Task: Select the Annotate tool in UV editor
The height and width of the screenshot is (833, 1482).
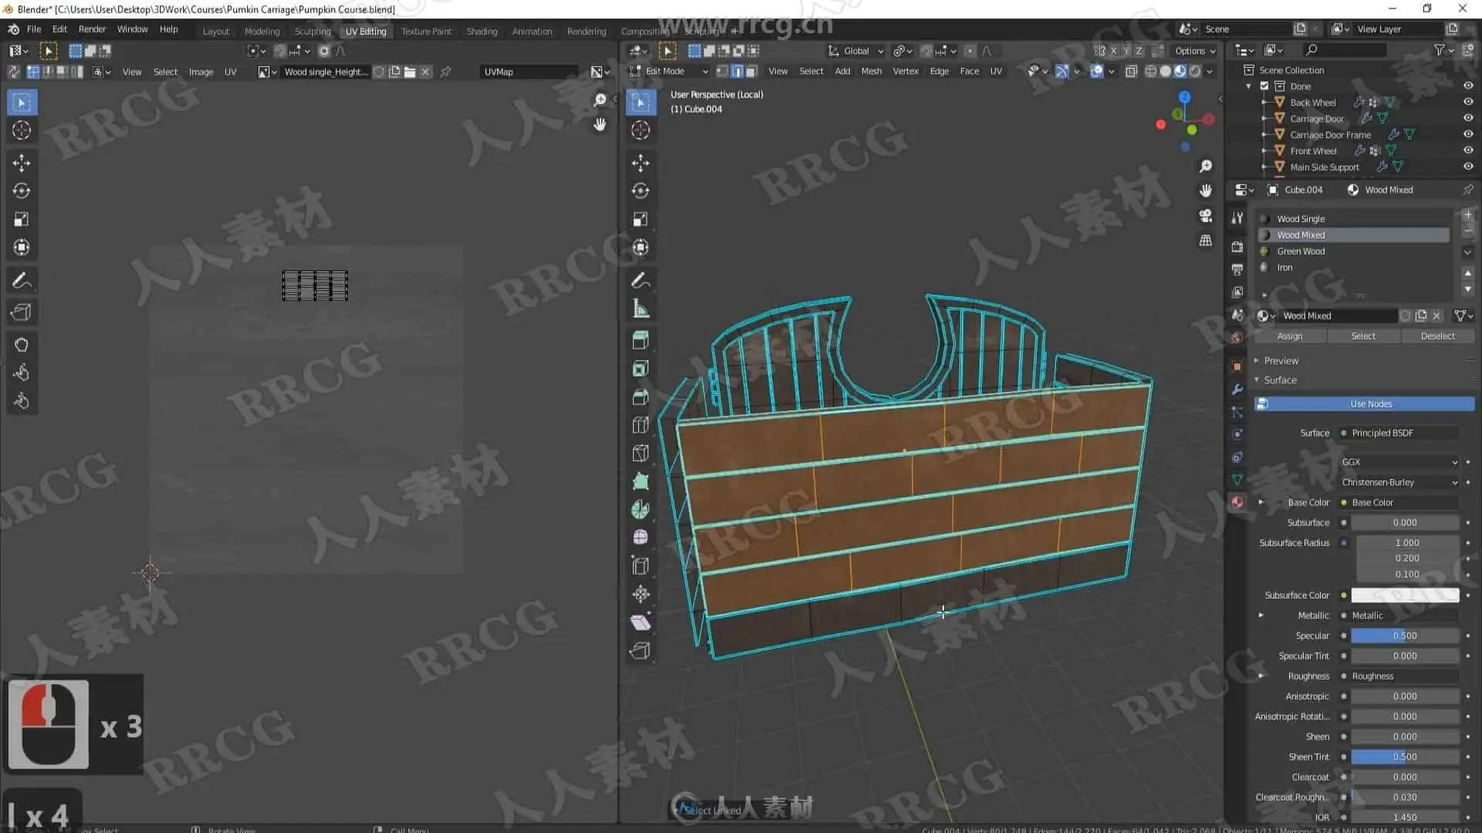Action: (x=22, y=281)
